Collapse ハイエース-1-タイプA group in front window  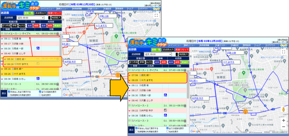[x=130, y=70]
